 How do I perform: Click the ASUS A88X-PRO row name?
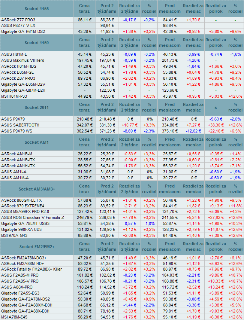[x=17, y=287]
